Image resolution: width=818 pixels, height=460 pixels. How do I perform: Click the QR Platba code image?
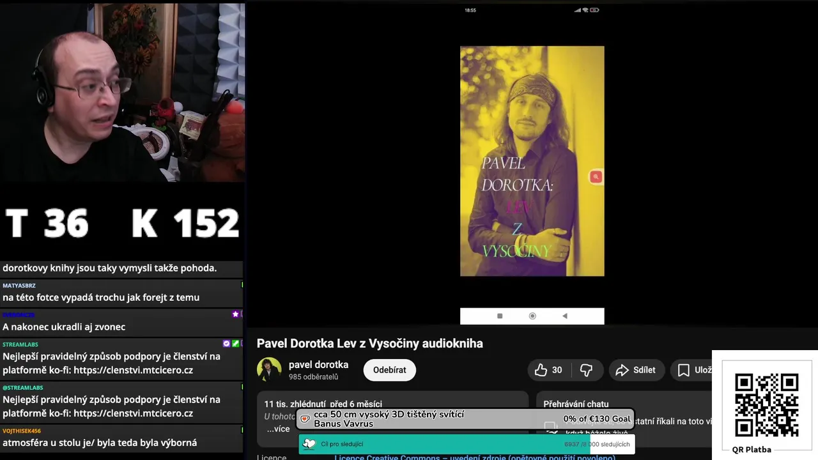click(x=766, y=406)
